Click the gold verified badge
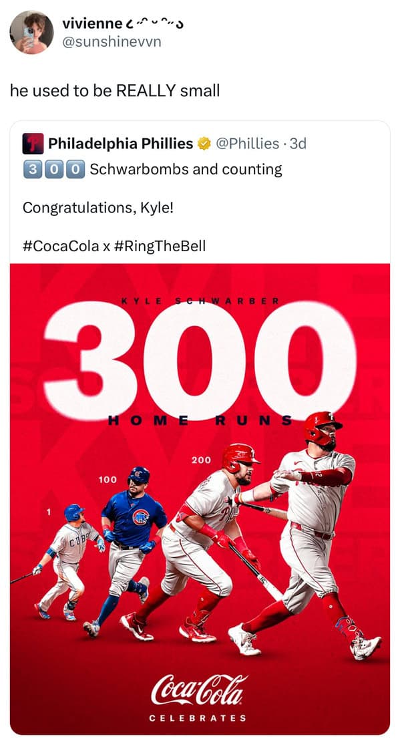The height and width of the screenshot is (745, 400). [x=204, y=144]
